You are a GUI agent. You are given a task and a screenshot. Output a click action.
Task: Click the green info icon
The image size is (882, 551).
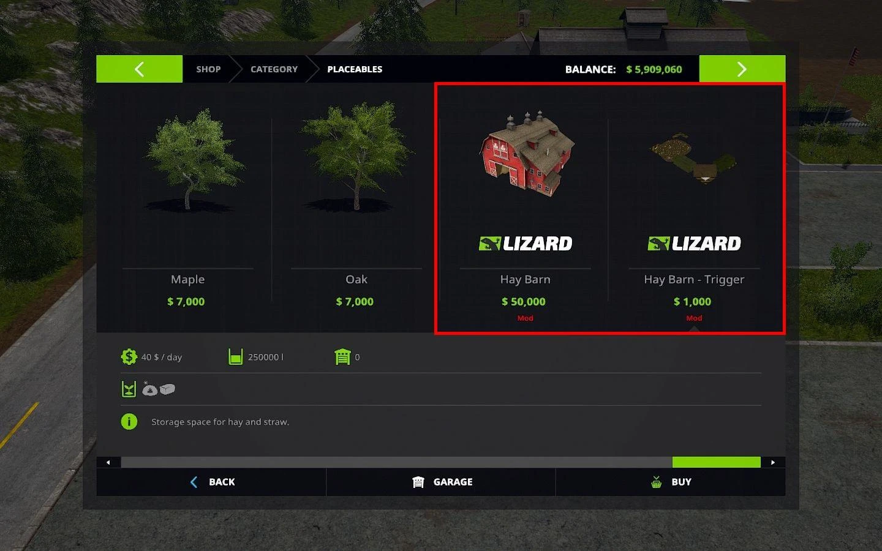click(129, 422)
